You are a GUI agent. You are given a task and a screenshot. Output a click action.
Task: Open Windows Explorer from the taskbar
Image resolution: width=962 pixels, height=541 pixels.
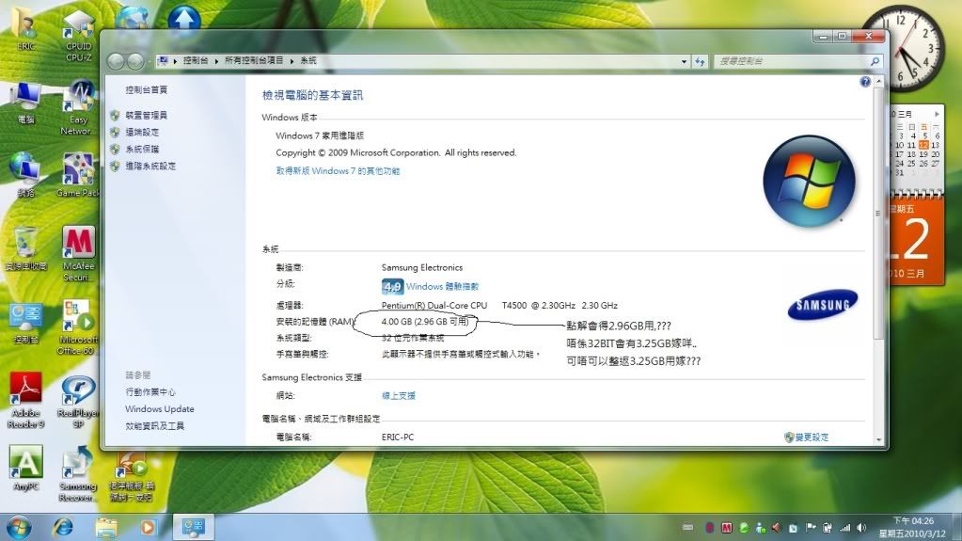(106, 527)
